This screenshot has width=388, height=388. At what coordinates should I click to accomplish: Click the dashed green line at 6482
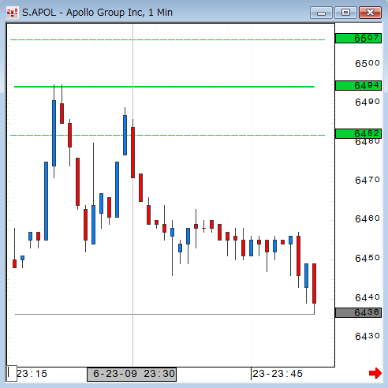click(167, 135)
